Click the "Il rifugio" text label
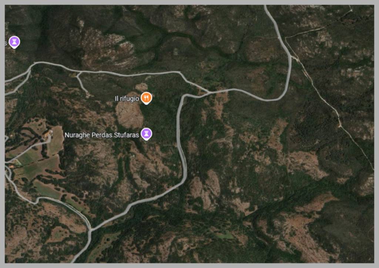 [127, 98]
